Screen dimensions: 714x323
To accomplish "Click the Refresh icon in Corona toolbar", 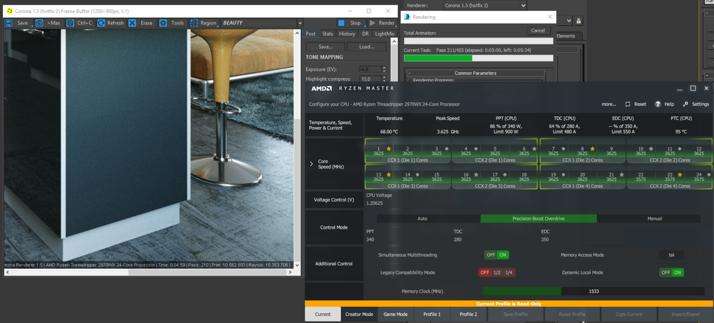I will [101, 23].
